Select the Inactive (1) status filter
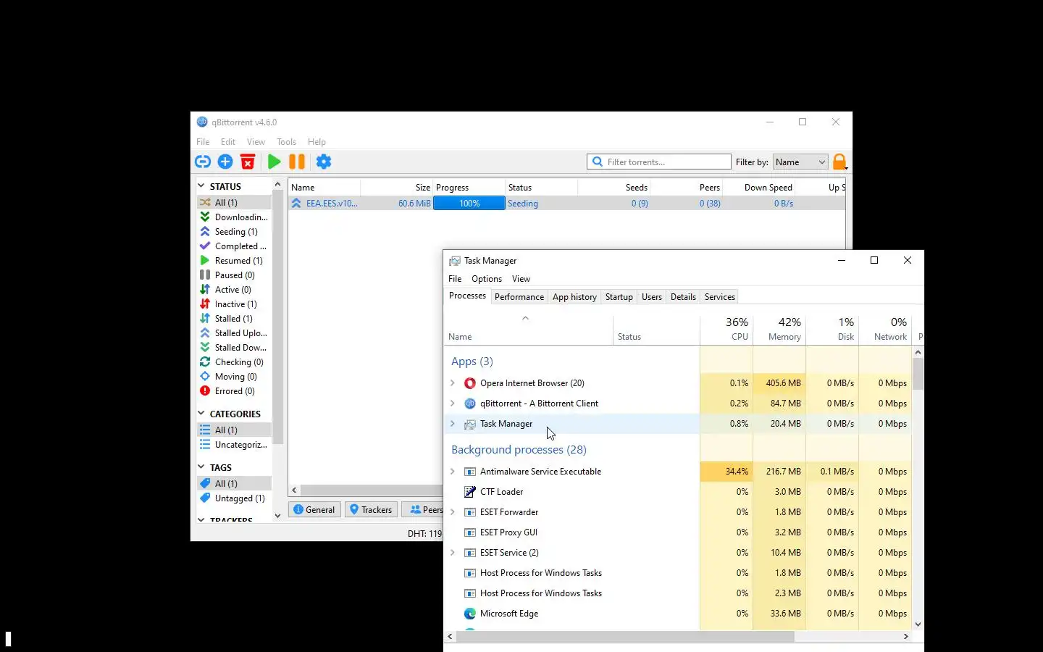 tap(235, 304)
